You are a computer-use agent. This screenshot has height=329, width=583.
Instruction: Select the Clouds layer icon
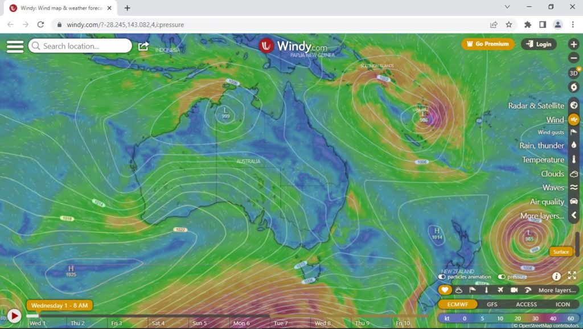coord(574,174)
